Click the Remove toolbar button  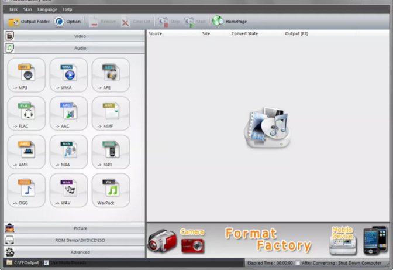point(102,22)
